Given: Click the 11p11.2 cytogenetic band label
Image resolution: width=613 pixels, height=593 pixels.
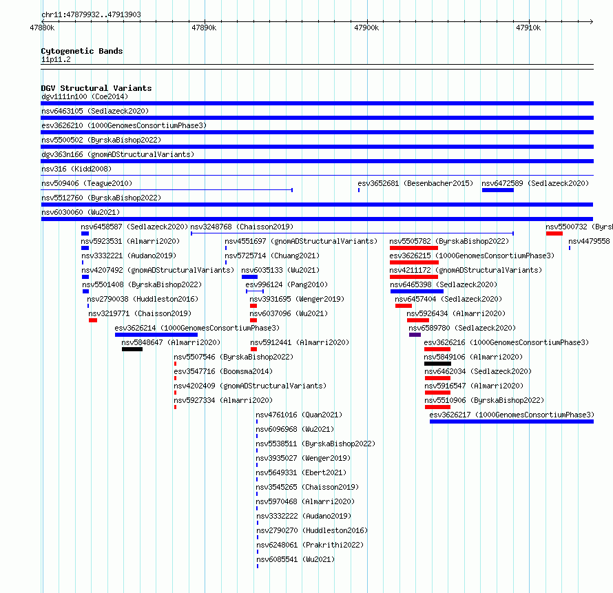Looking at the screenshot, I should pos(56,59).
